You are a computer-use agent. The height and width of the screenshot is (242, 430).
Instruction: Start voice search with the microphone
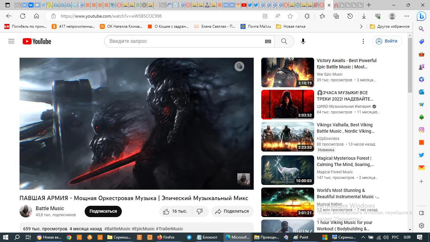[303, 41]
